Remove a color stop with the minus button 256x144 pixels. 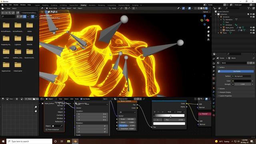point(158,112)
